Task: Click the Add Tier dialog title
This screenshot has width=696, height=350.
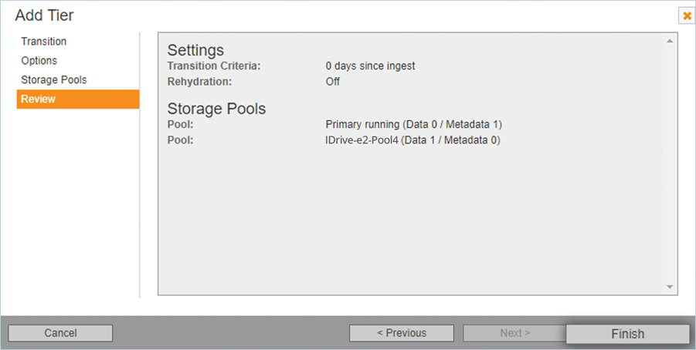Action: [45, 15]
